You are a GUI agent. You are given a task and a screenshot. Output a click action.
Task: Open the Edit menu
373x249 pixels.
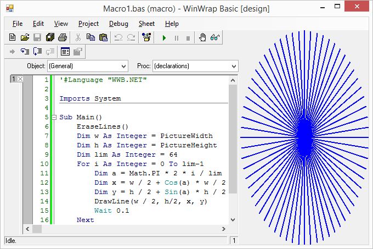coord(38,24)
